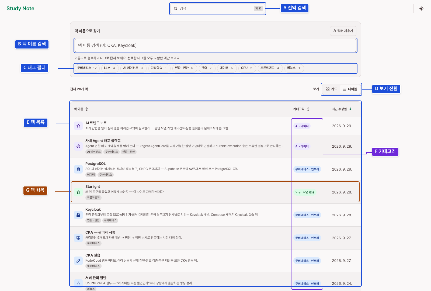Sort by 최근 수정일 column header
The image size is (431, 291).
click(342, 109)
